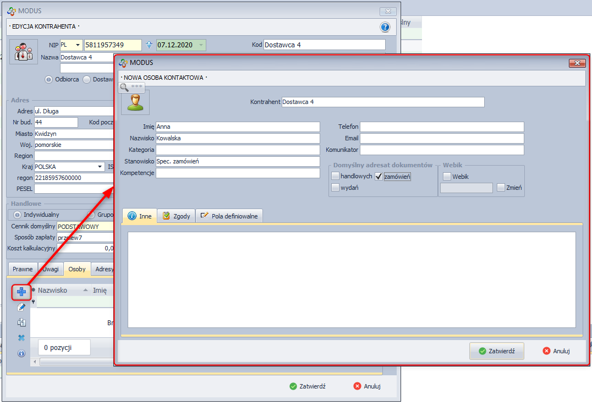Open help via blue question mark icon
Image resolution: width=592 pixels, height=405 pixels.
[385, 27]
